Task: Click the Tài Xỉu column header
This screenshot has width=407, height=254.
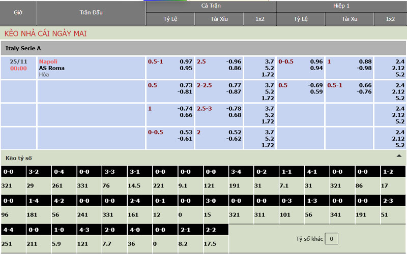Action: click(x=219, y=19)
